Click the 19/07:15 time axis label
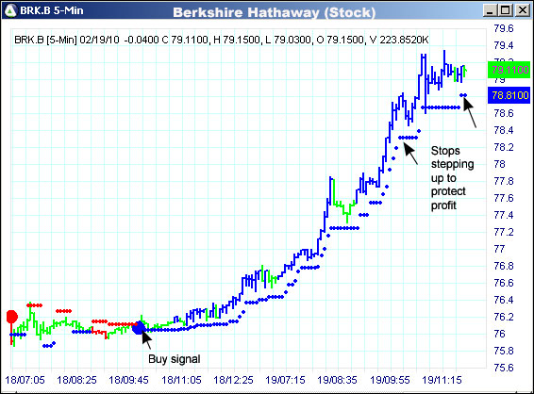Image resolution: width=534 pixels, height=394 pixels. (x=285, y=380)
